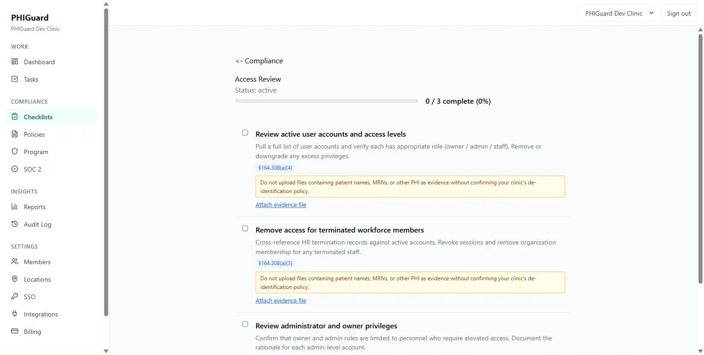Image resolution: width=704 pixels, height=355 pixels.
Task: Click the Locations map pin icon
Action: tap(15, 279)
